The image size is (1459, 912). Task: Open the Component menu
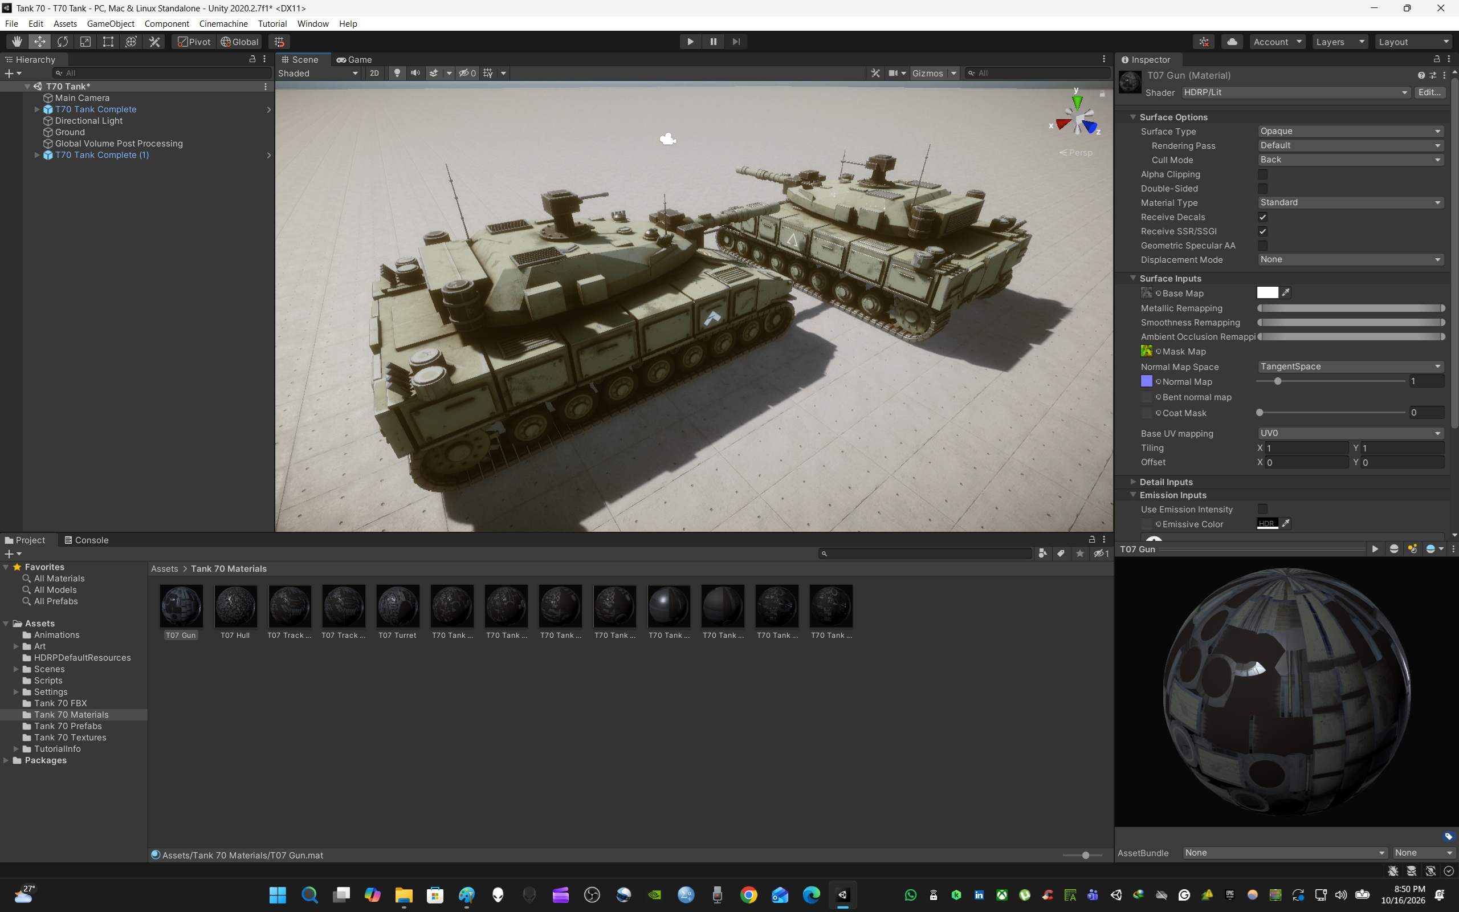[x=166, y=23]
